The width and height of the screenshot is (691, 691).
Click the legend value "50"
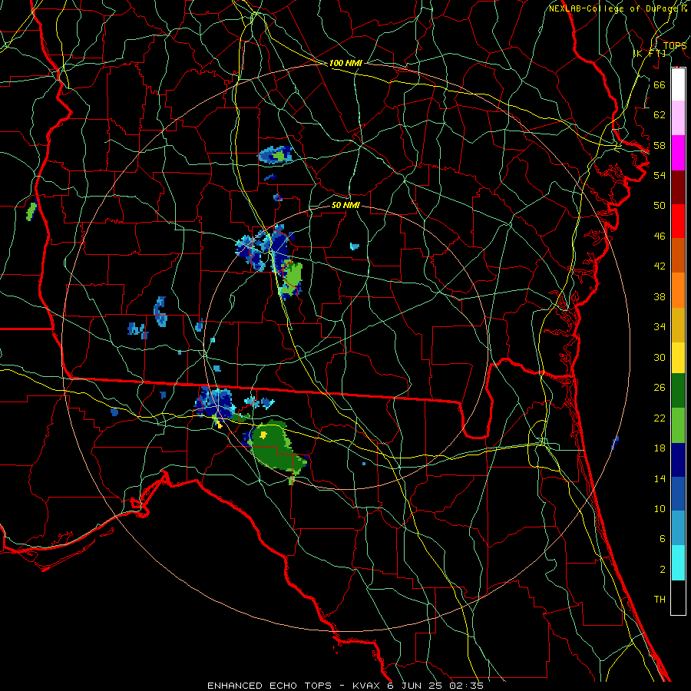660,206
